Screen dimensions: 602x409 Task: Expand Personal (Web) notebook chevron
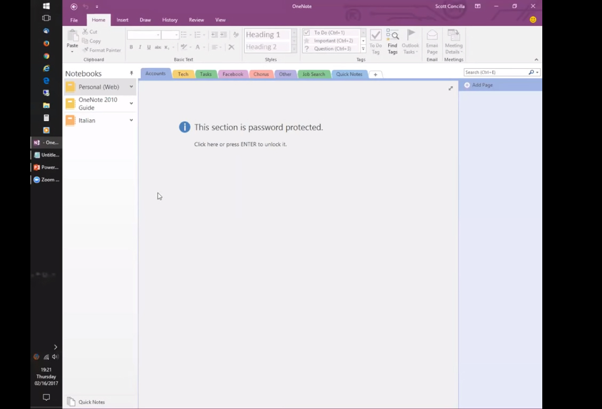point(131,87)
